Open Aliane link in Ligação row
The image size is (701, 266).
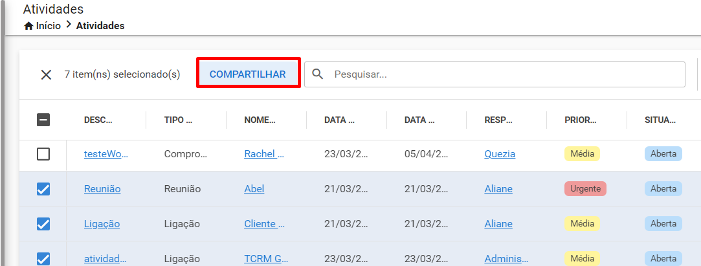pyautogui.click(x=498, y=224)
